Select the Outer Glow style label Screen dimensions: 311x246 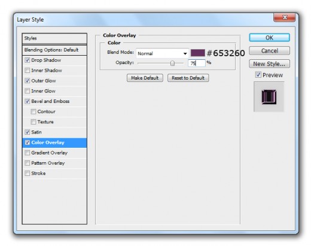click(x=44, y=81)
